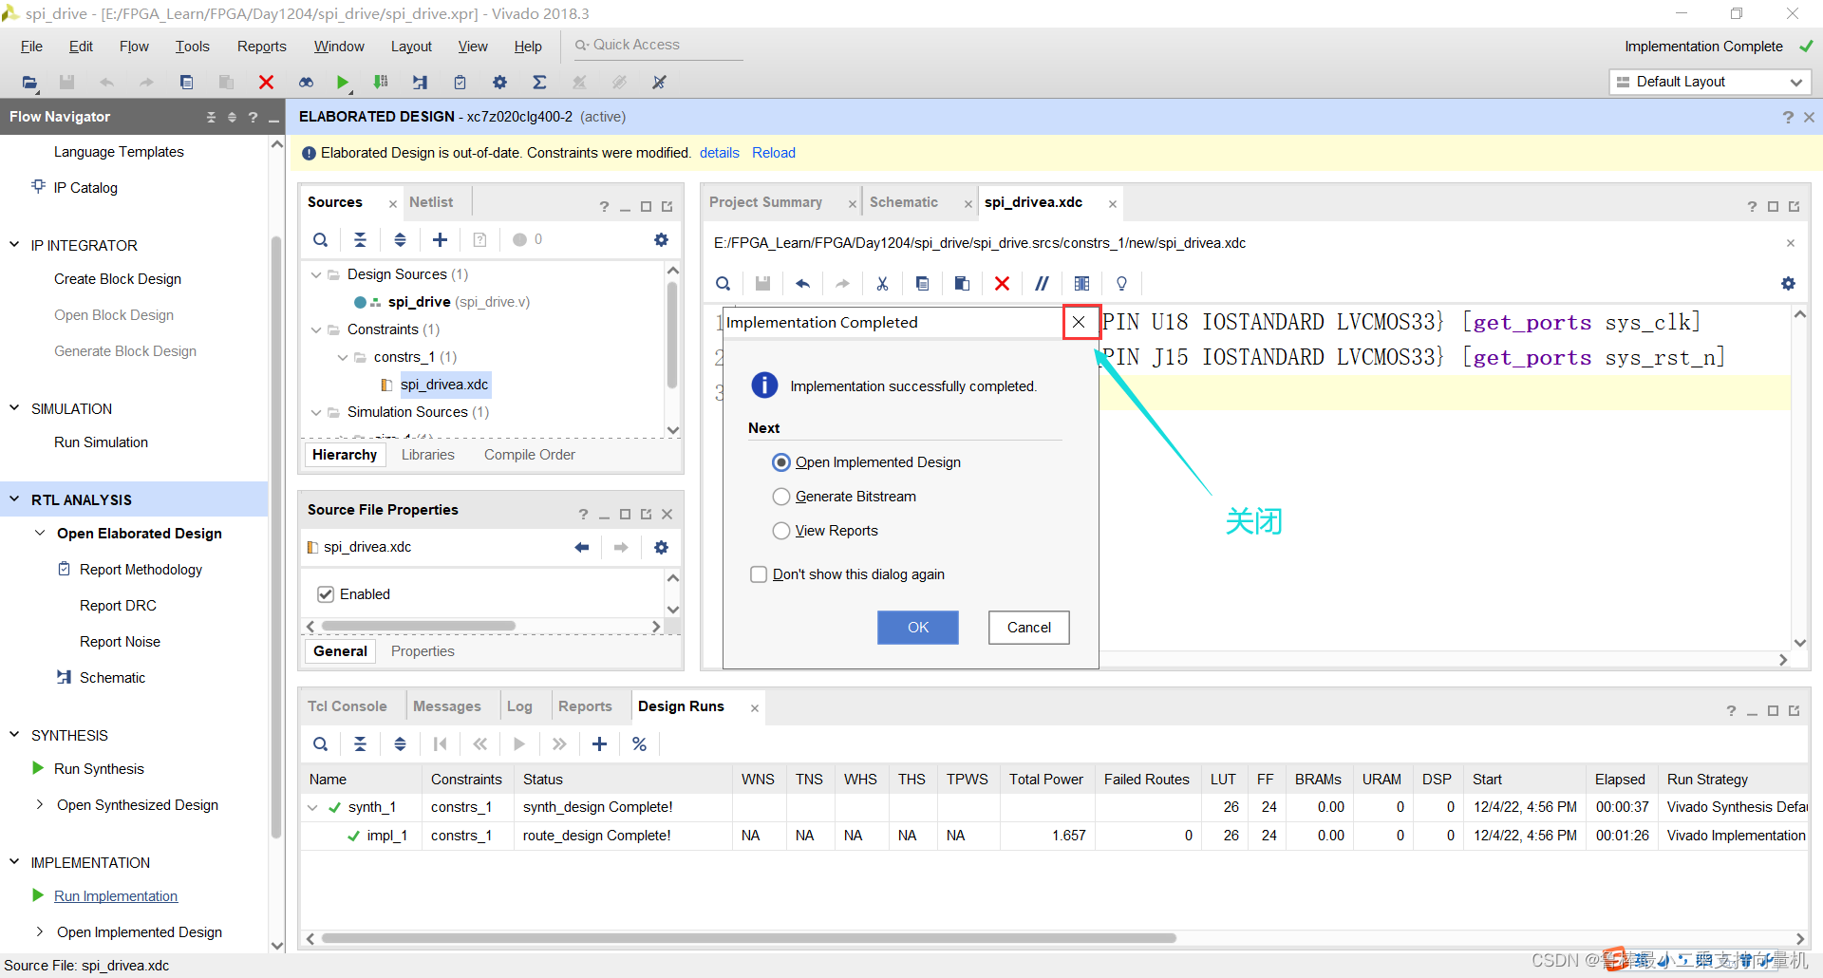Click Cancel in Implementation Completed dialog
This screenshot has height=978, width=1823.
pos(1029,628)
